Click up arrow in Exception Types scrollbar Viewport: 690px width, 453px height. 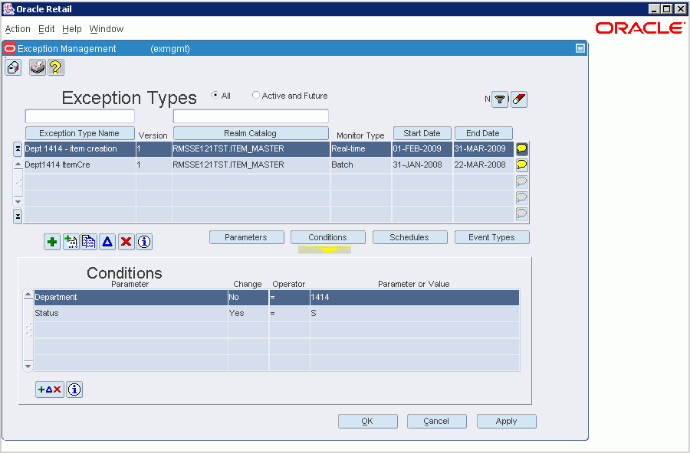[18, 164]
